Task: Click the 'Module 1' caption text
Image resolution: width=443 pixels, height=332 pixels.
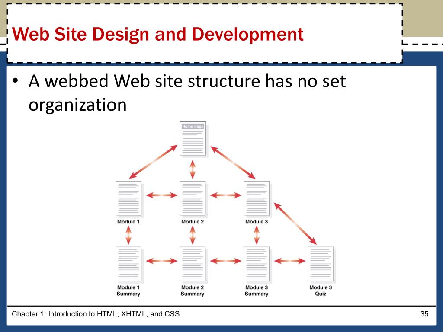Action: [128, 222]
